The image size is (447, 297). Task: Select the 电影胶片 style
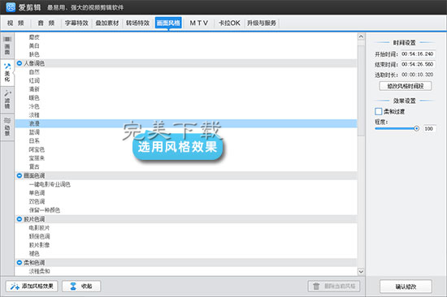[39, 228]
